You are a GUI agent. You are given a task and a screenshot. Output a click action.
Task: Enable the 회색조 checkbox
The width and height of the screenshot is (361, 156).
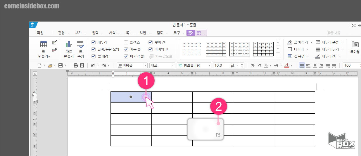tap(126, 42)
